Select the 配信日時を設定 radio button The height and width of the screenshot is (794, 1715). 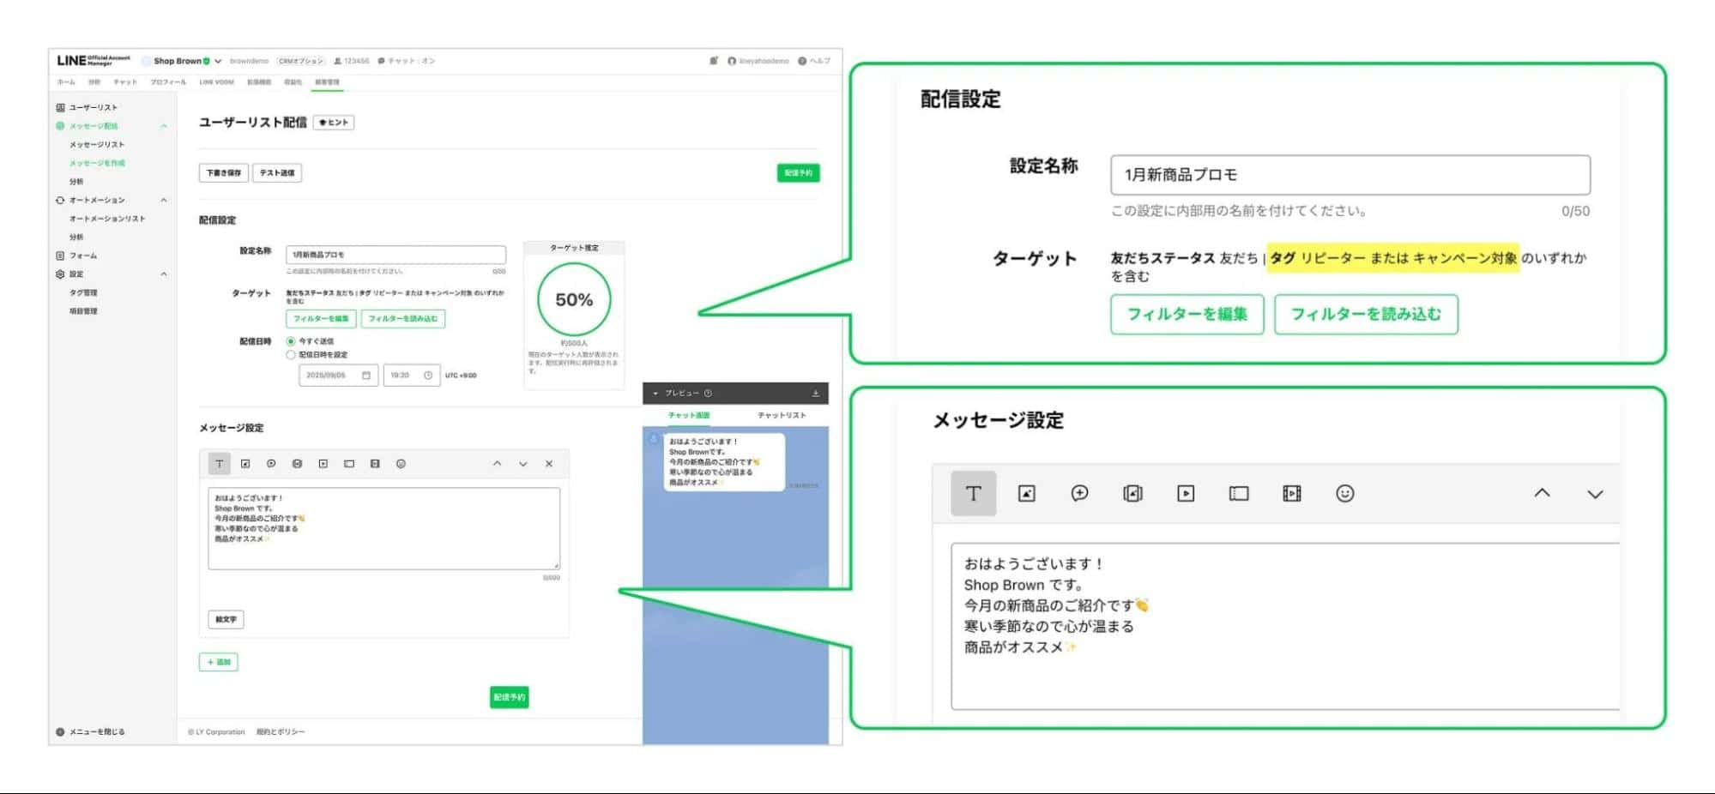coord(291,355)
